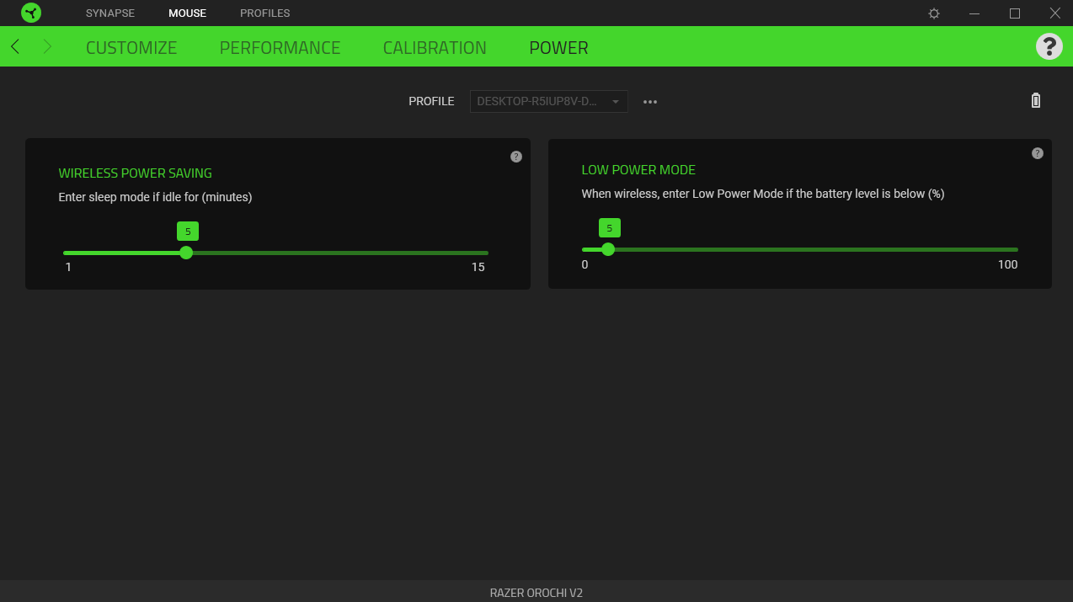Screen dimensions: 1073x602
Task: Open the Calibration tab
Action: [435, 48]
